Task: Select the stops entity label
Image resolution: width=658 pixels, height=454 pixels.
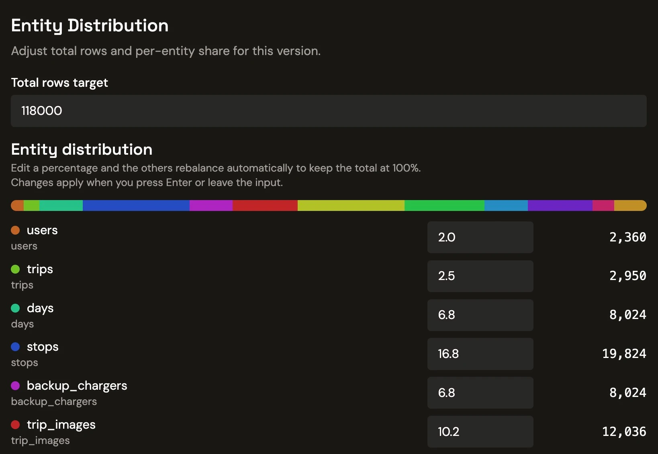Action: 42,347
